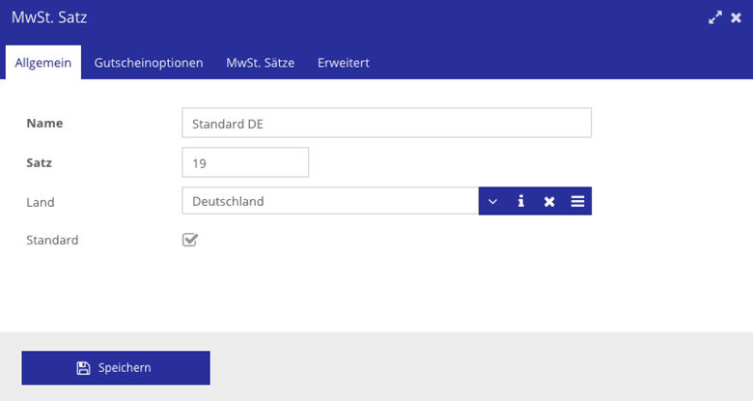753x401 pixels.
Task: Click the Satz label
Action: pos(39,162)
